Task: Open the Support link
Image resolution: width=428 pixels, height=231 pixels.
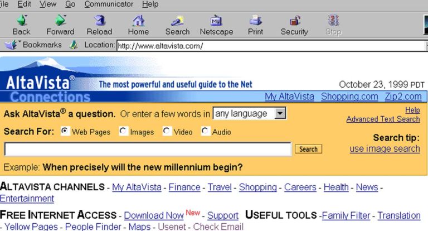Action: point(223,215)
